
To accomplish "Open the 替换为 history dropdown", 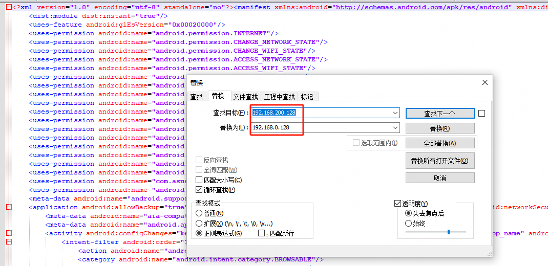I will [395, 127].
